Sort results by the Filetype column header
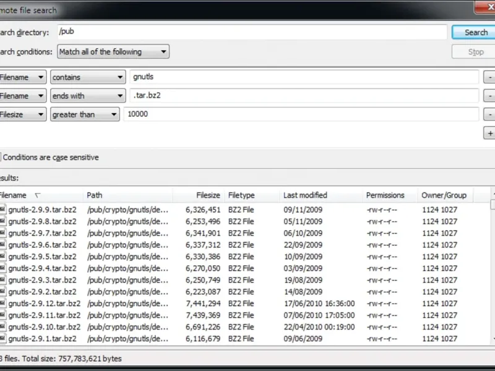The width and height of the screenshot is (495, 371). (252, 195)
